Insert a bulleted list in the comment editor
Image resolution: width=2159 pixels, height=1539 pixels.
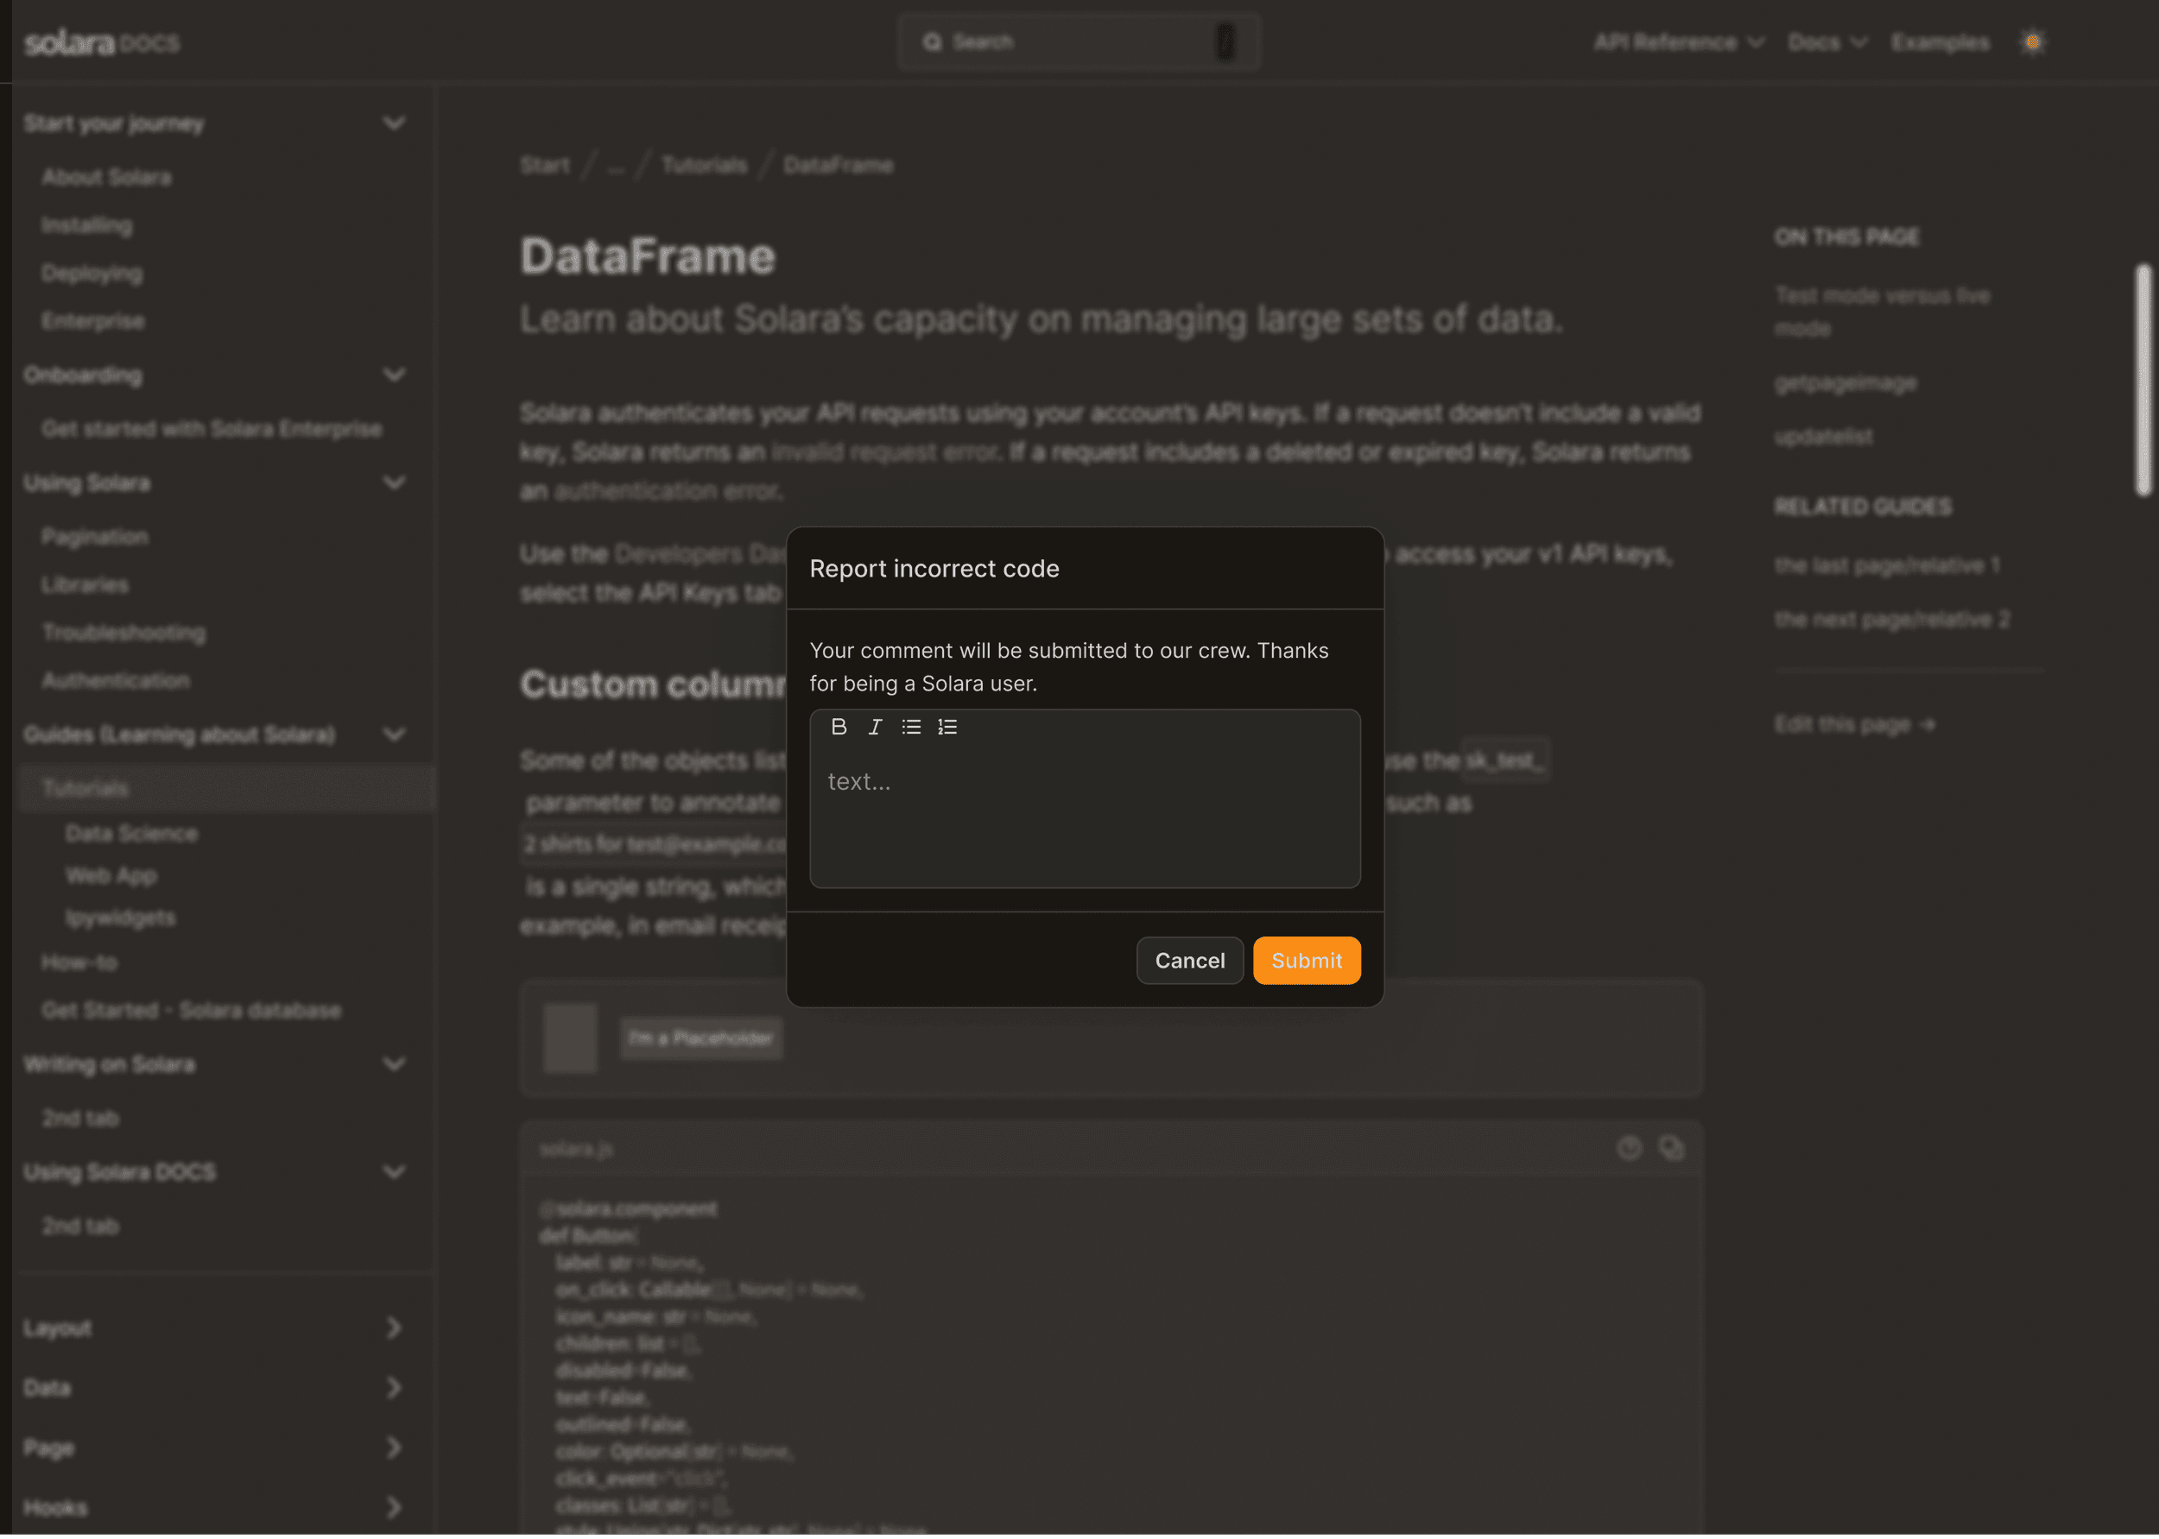pyautogui.click(x=911, y=727)
